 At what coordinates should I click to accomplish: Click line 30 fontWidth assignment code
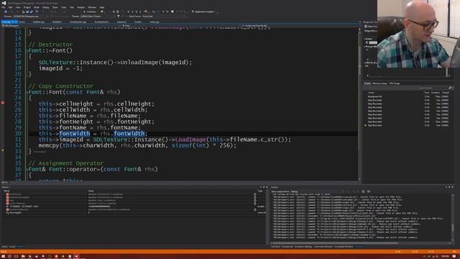click(x=93, y=134)
